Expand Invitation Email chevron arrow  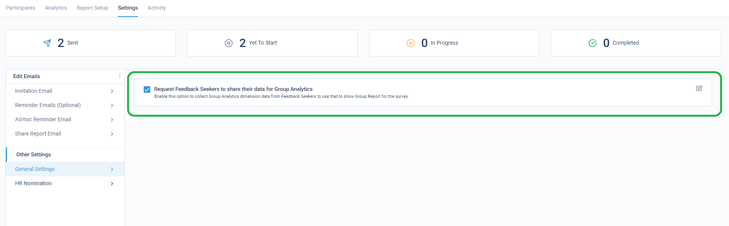click(112, 91)
